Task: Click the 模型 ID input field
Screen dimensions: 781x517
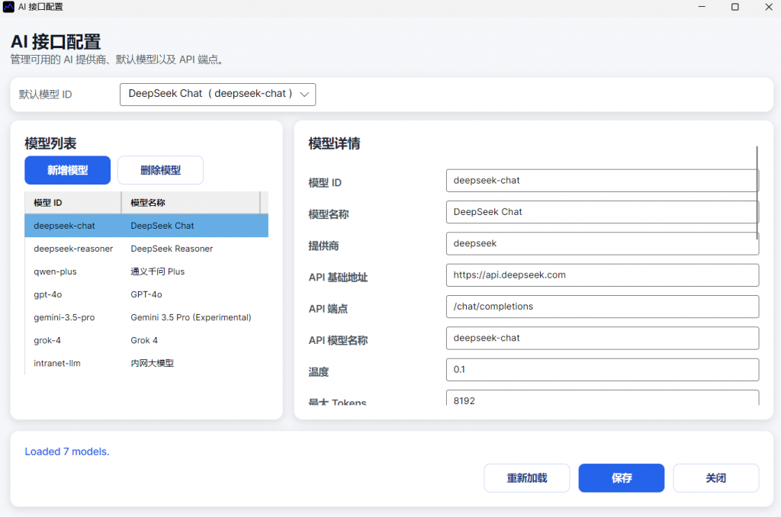Action: [599, 181]
